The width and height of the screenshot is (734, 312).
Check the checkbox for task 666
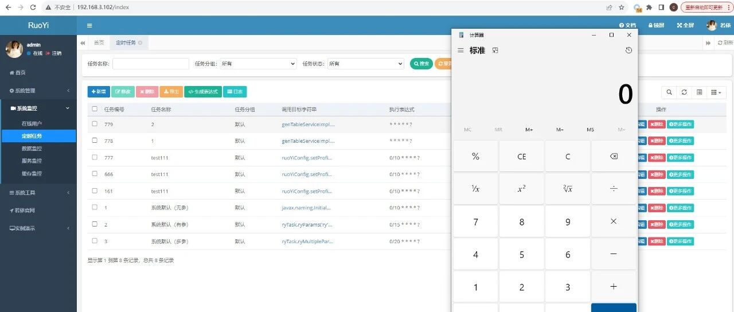click(x=95, y=174)
